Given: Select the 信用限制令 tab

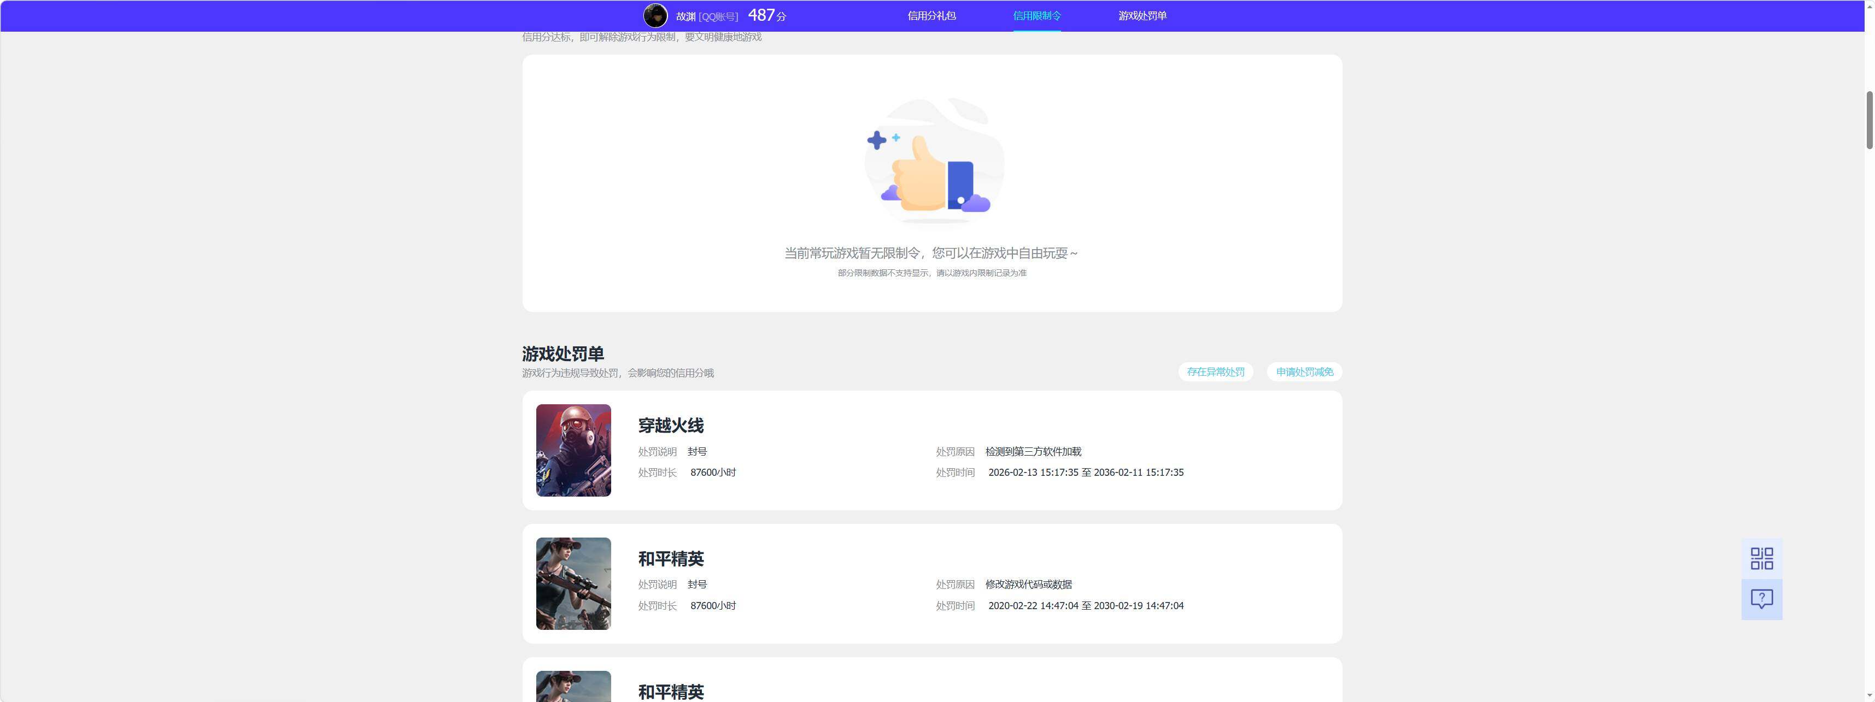Looking at the screenshot, I should click(1036, 16).
